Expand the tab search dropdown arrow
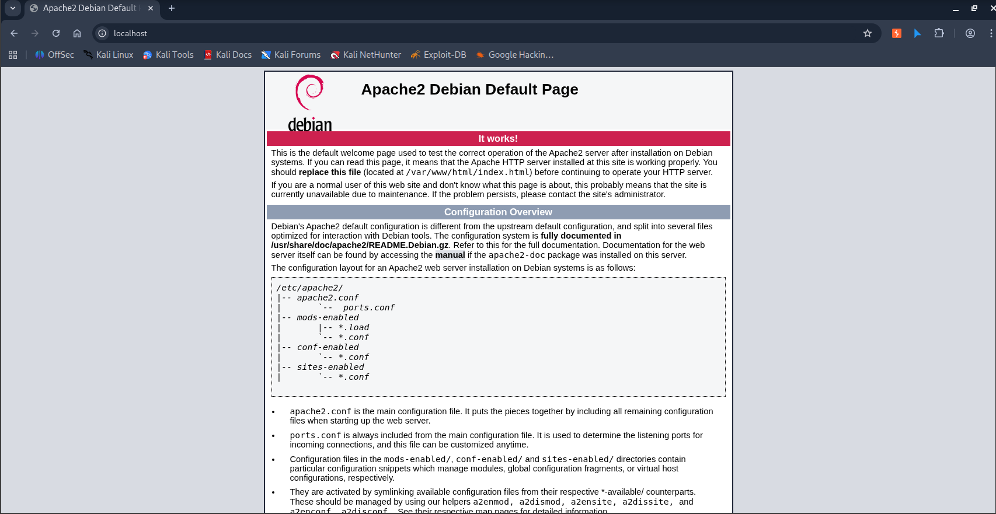Screen dimensions: 996x514 (12, 8)
